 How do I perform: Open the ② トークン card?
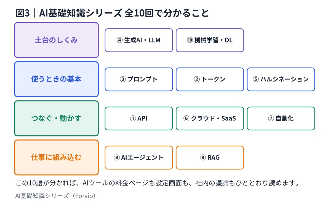210,79
